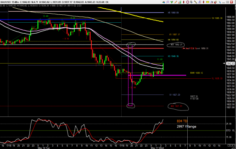The image size is (236, 149).
Task: Click the 25.00 stochastic scale level
Action: (229, 124)
